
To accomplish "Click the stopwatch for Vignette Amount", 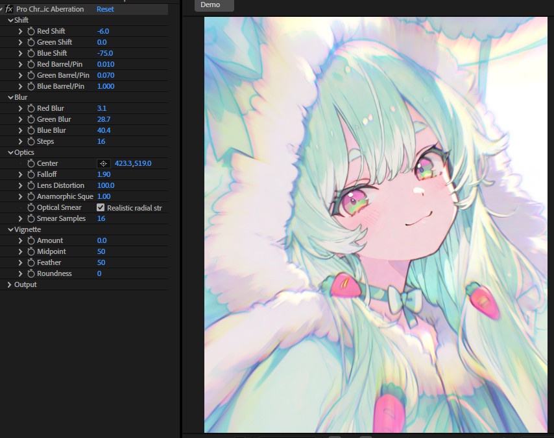I will coord(30,240).
